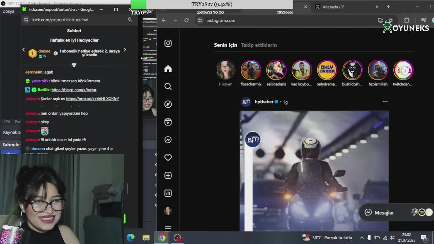Screen dimensions: 434x244
Task: Click BotRix username in chat
Action: point(43,90)
